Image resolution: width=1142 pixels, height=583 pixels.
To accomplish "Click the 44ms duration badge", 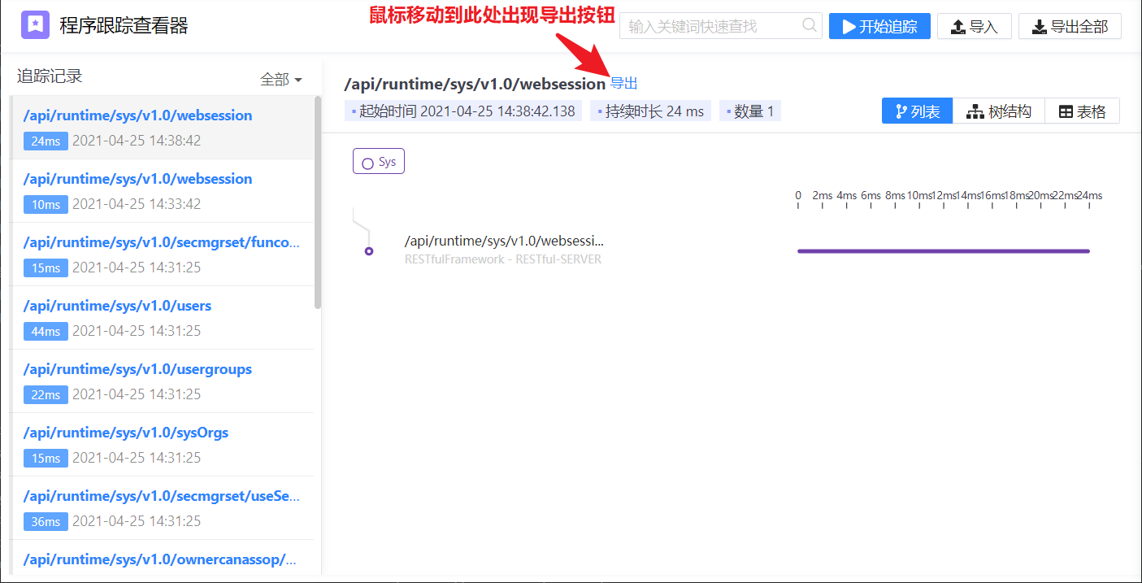I will 46,331.
